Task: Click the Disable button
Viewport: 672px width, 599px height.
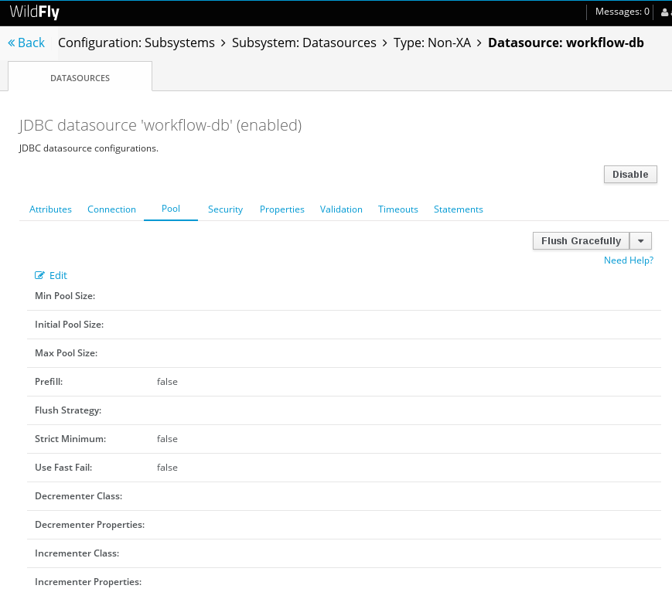Action: pos(629,174)
